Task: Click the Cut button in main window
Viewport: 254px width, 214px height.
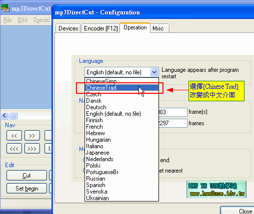Action: click(x=26, y=176)
